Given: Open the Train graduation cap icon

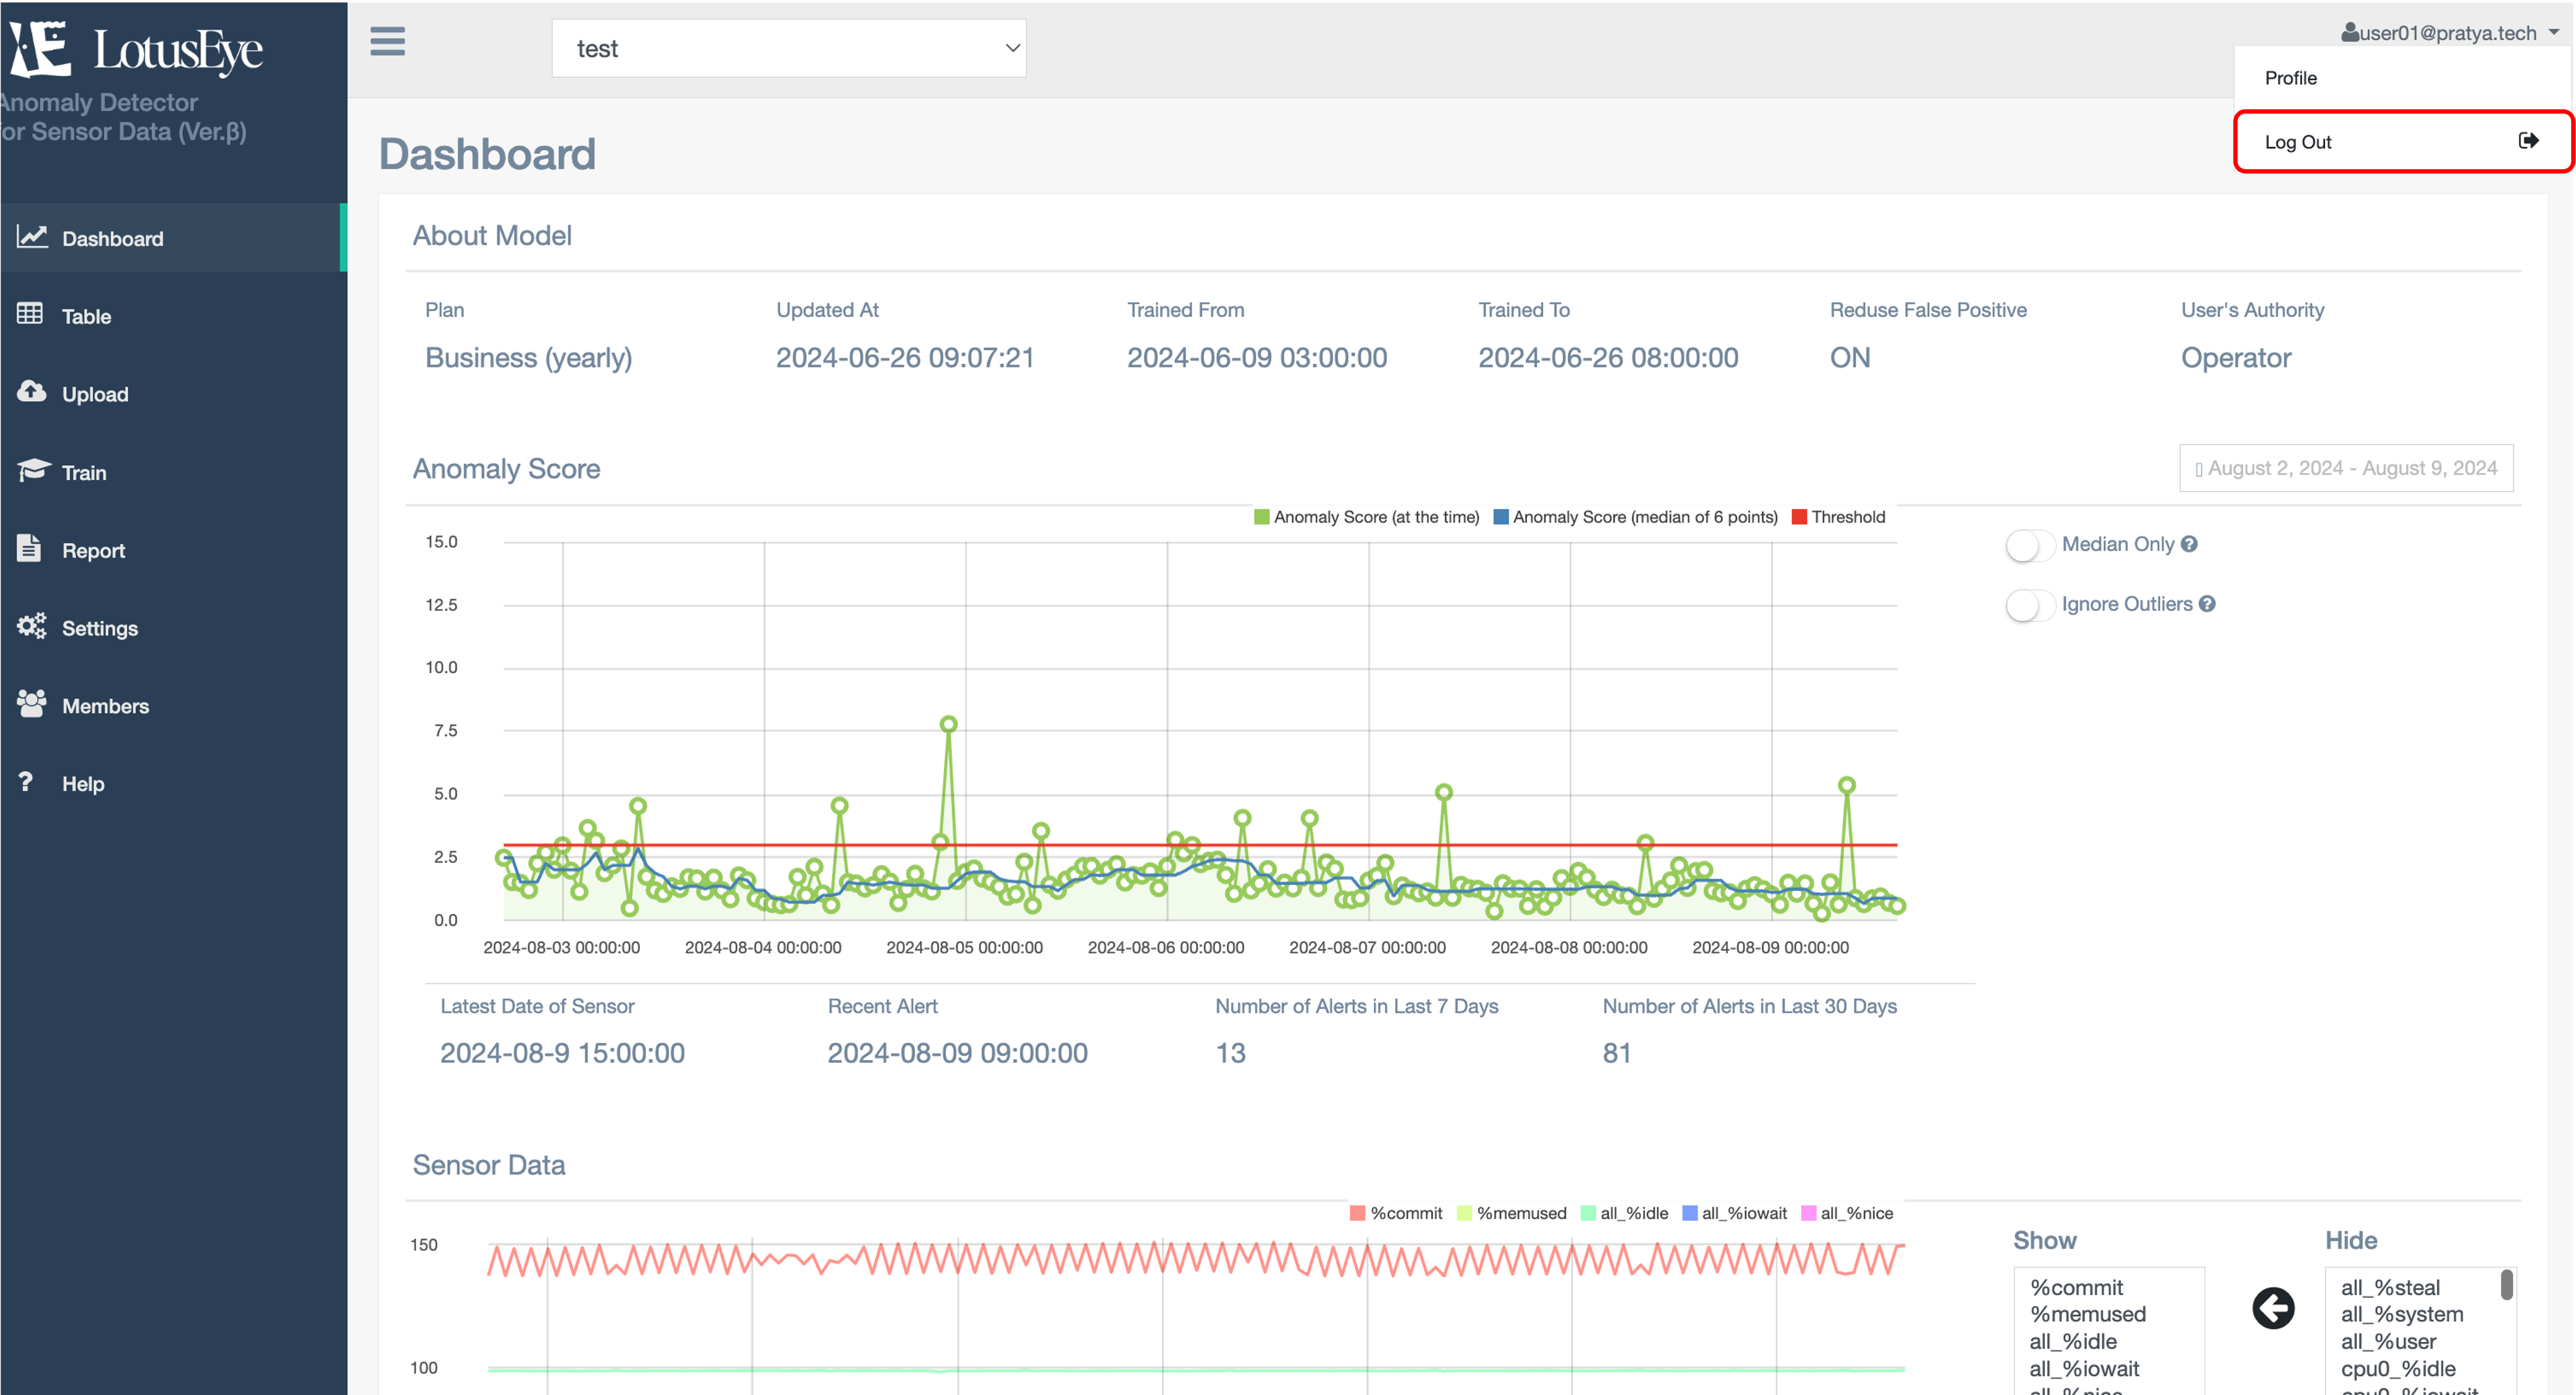Looking at the screenshot, I should [32, 470].
